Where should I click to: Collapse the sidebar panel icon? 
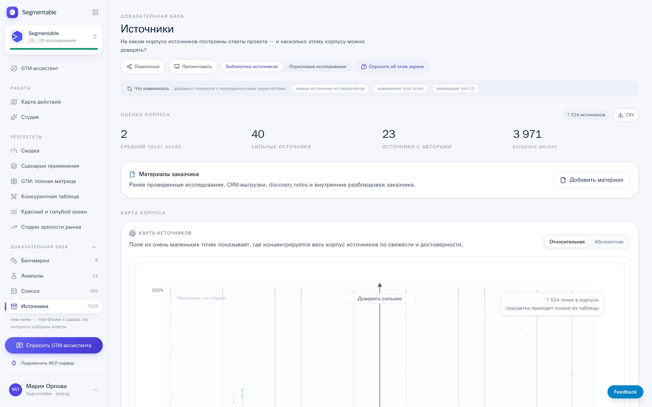(95, 12)
